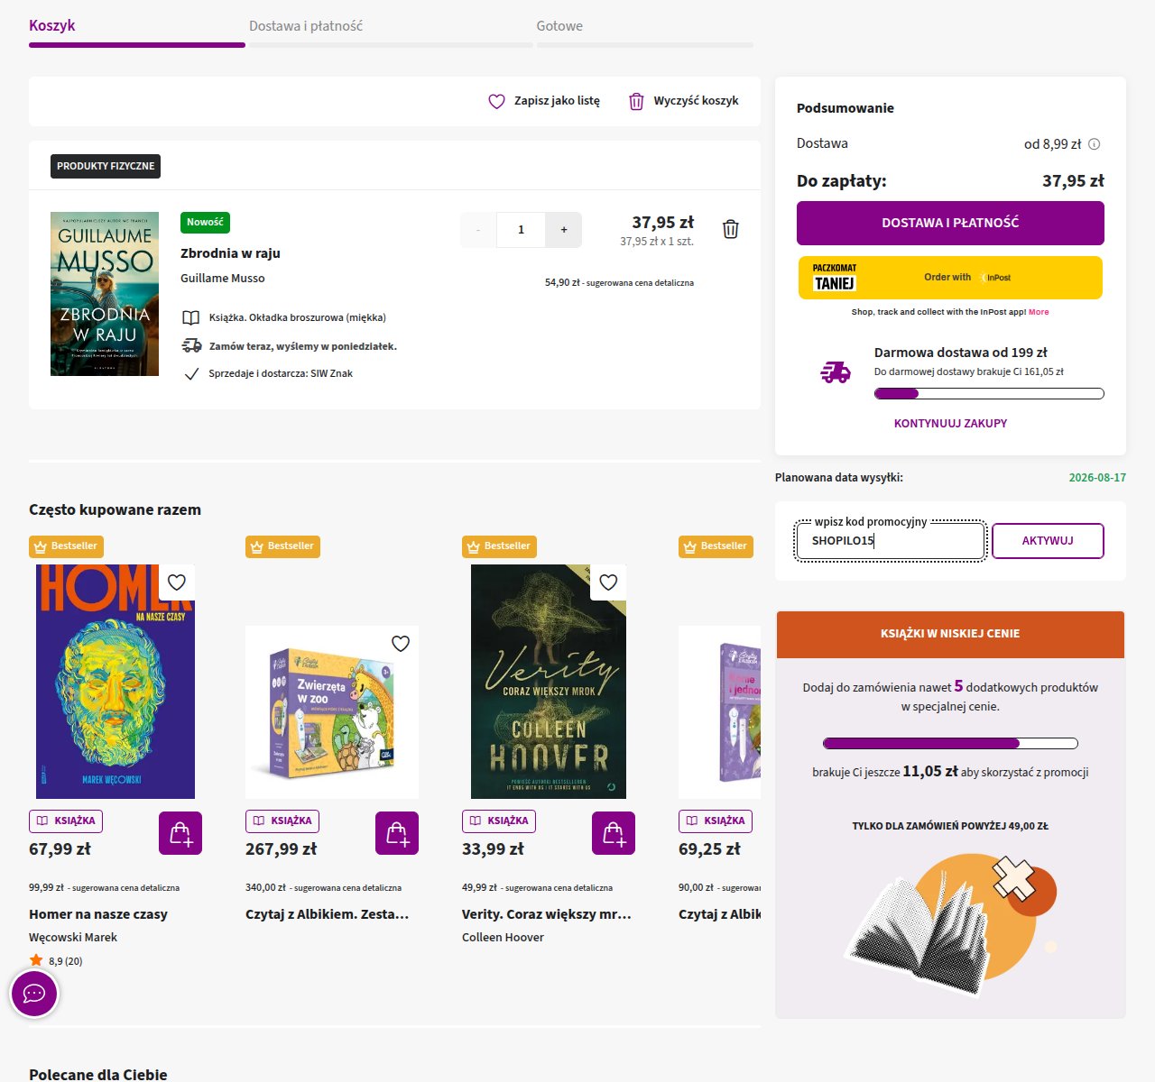Viewport: 1155px width, 1082px height.
Task: Open the Zbrodnia w raju cover thumbnail
Action: (105, 294)
